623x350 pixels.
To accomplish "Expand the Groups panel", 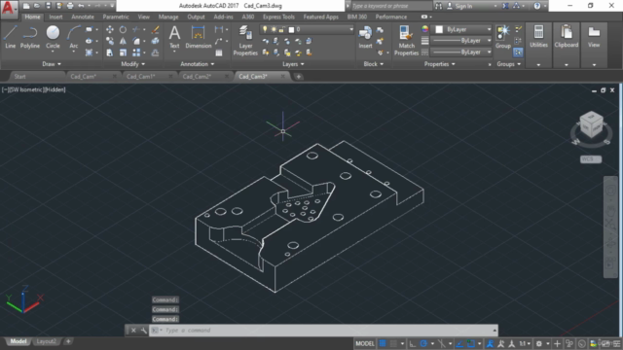I will point(508,64).
